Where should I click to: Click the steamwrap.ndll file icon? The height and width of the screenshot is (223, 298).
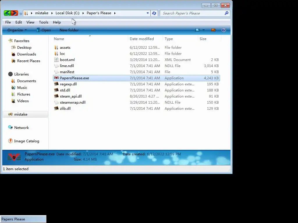click(56, 102)
